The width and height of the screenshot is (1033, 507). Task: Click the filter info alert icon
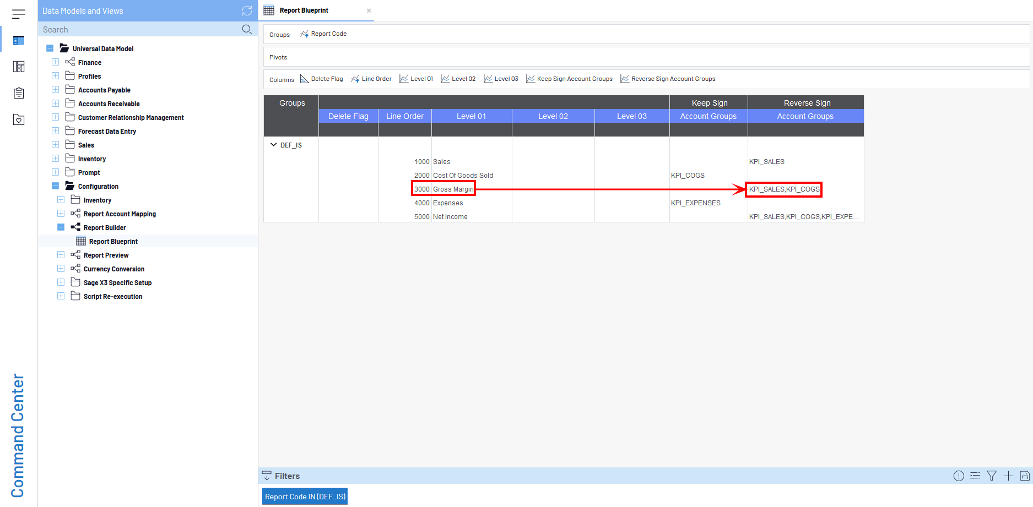tap(959, 476)
